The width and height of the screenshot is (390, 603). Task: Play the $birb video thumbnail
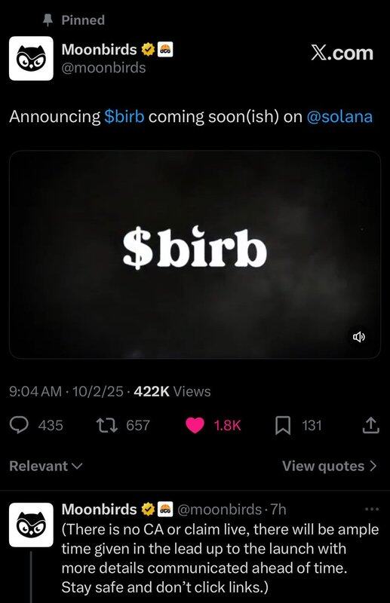click(195, 255)
